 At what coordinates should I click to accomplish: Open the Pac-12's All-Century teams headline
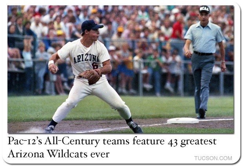(x=112, y=148)
